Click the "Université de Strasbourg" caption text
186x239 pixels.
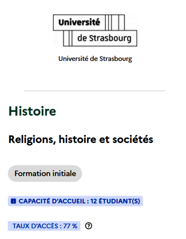click(x=95, y=59)
